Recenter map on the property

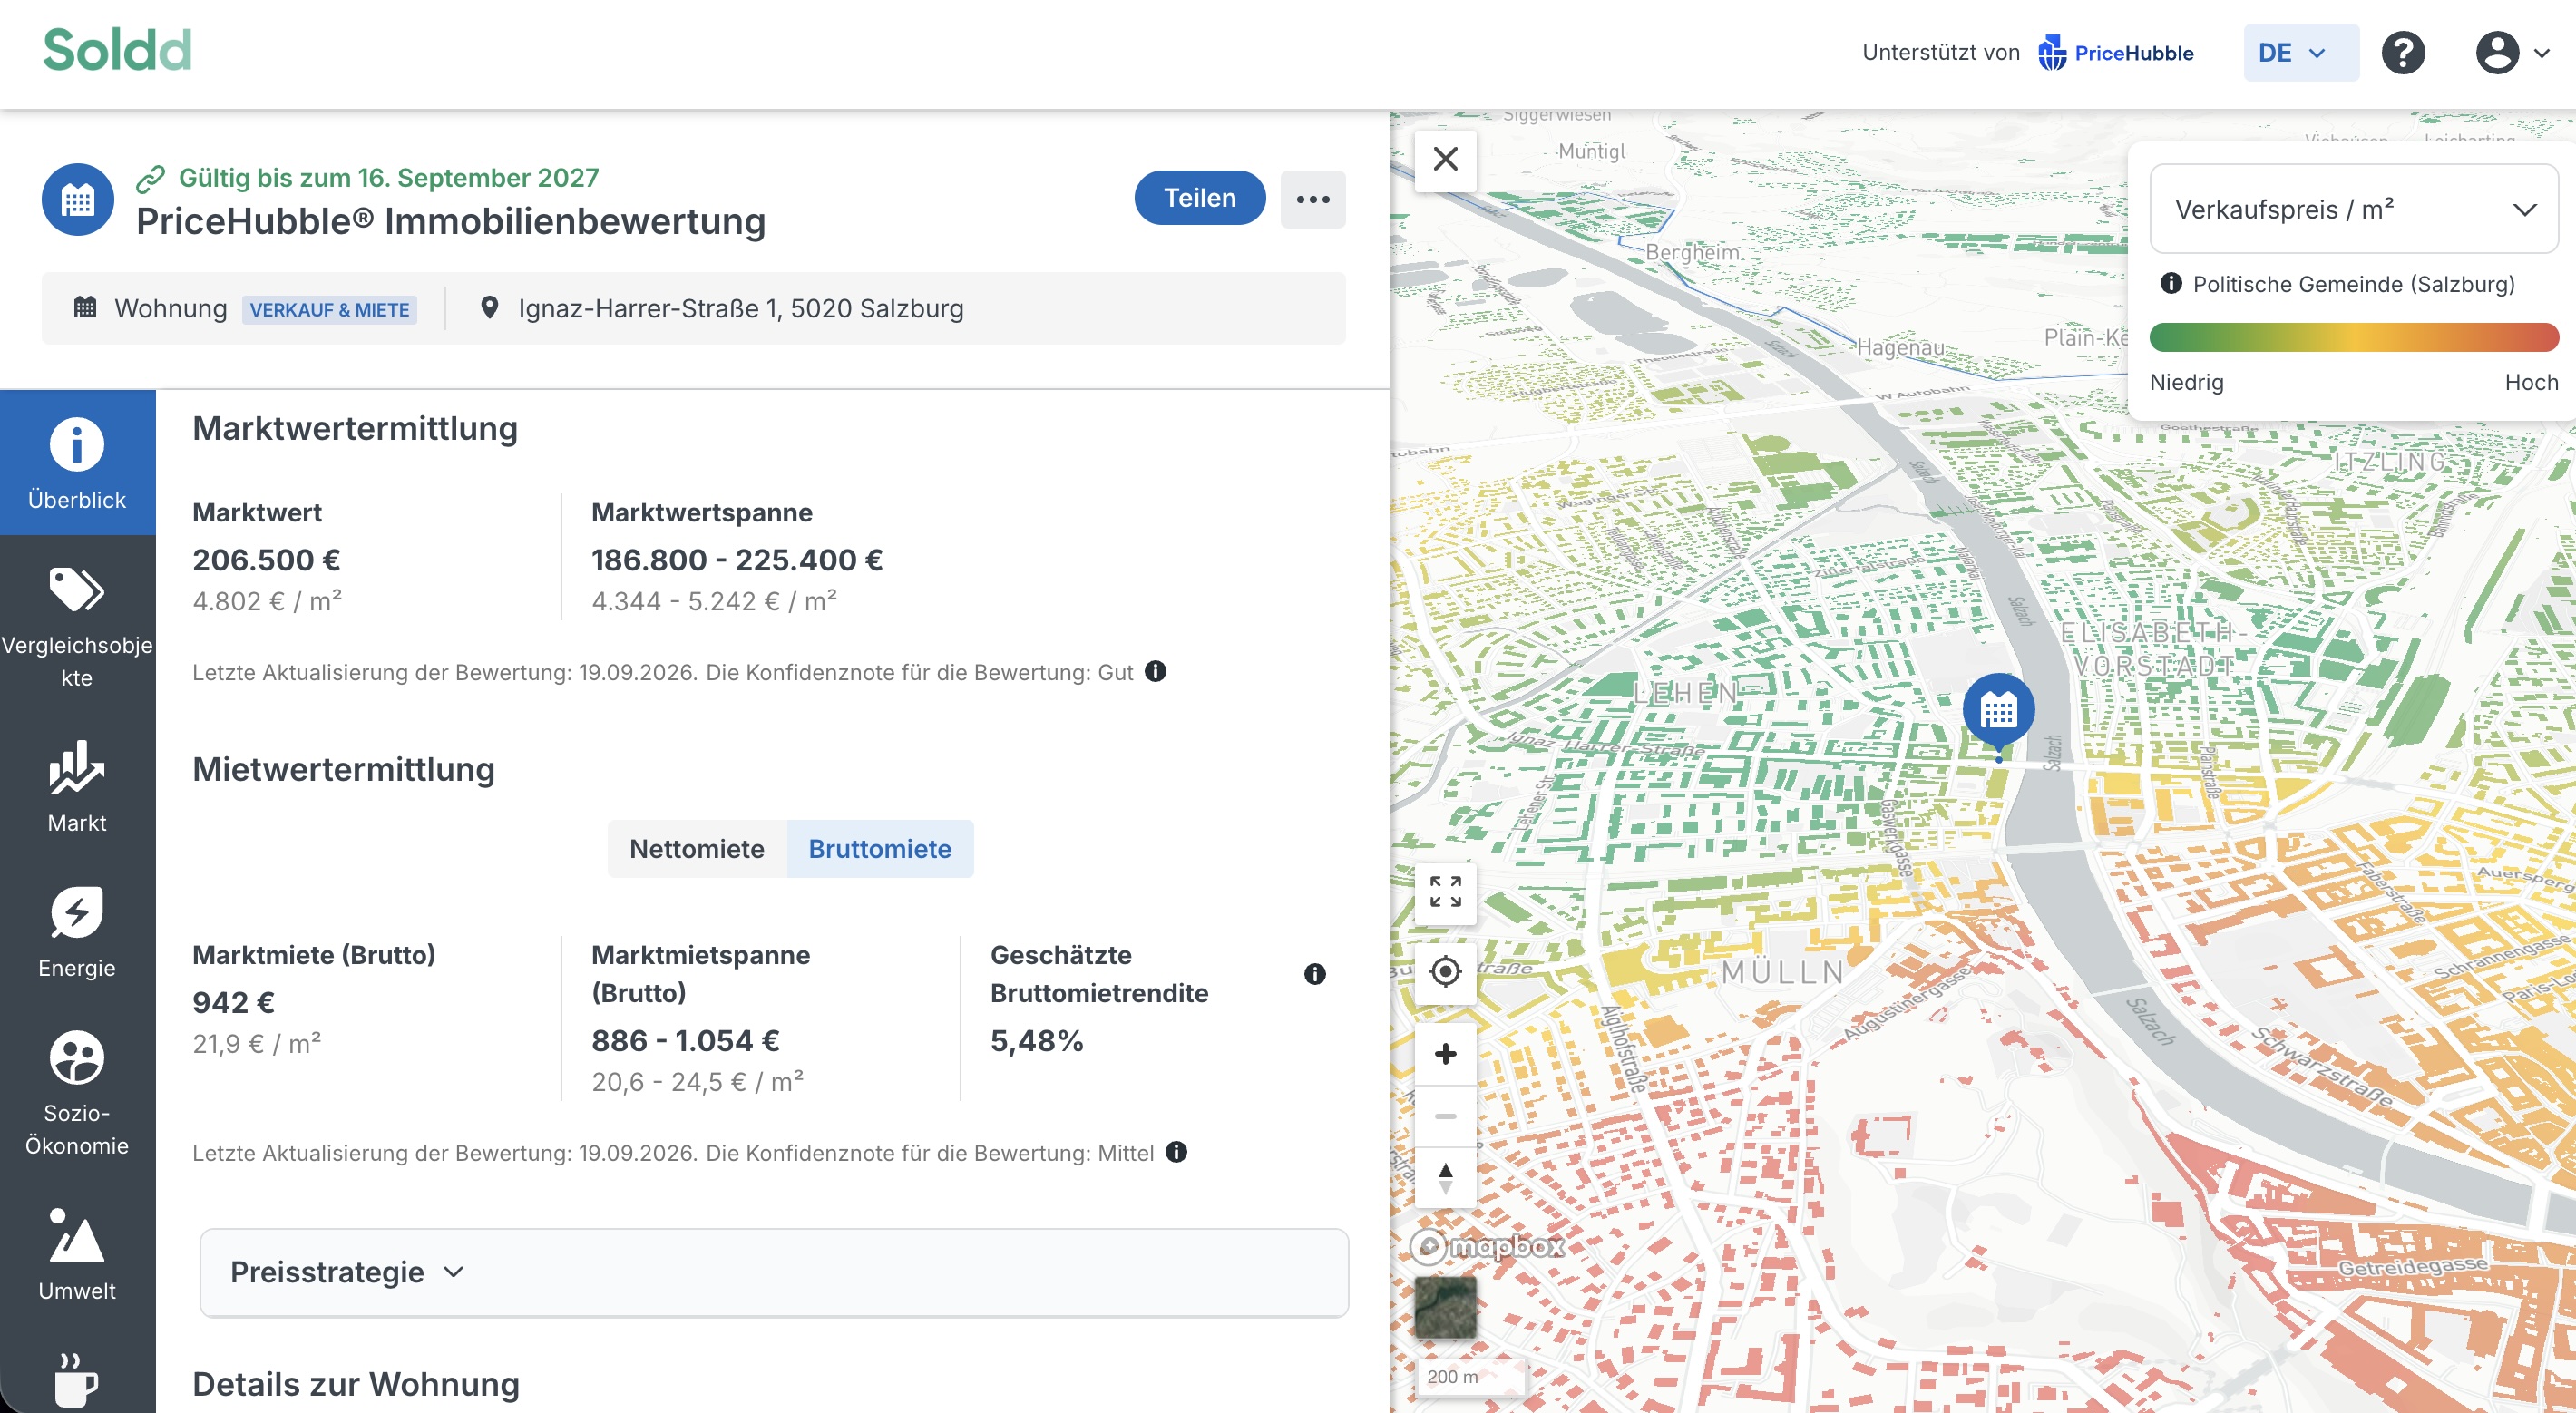click(x=1445, y=971)
